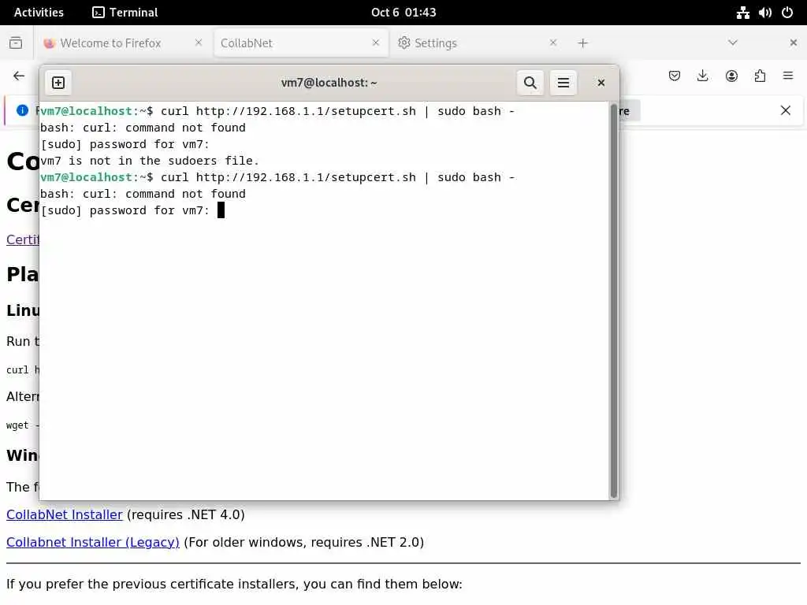Viewport: 807px width, 605px height.
Task: Click the terminal vertical scrollbar
Action: [x=613, y=301]
